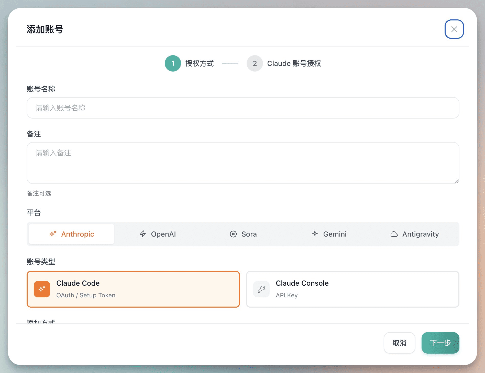
Task: Click the Claude Console key icon
Action: point(261,289)
